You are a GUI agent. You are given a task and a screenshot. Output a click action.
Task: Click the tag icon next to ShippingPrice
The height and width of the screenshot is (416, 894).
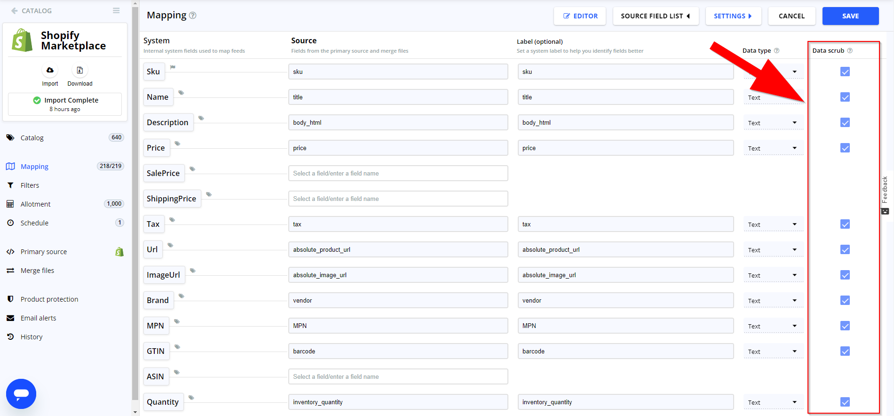click(209, 194)
